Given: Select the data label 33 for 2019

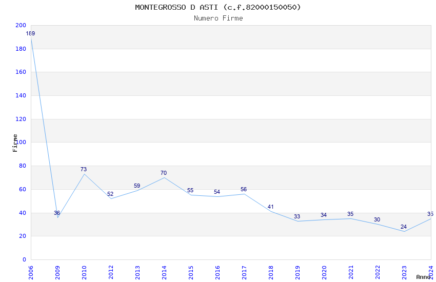Looking at the screenshot, I should tap(297, 216).
